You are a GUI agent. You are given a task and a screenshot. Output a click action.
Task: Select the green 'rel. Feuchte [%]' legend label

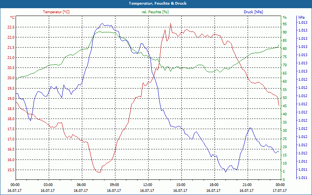(x=155, y=12)
